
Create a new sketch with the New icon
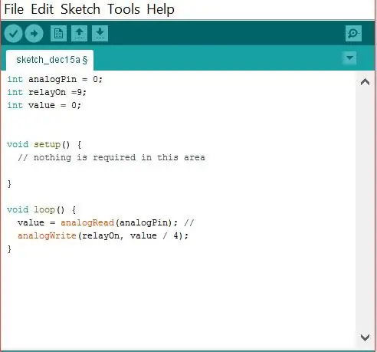pyautogui.click(x=58, y=33)
